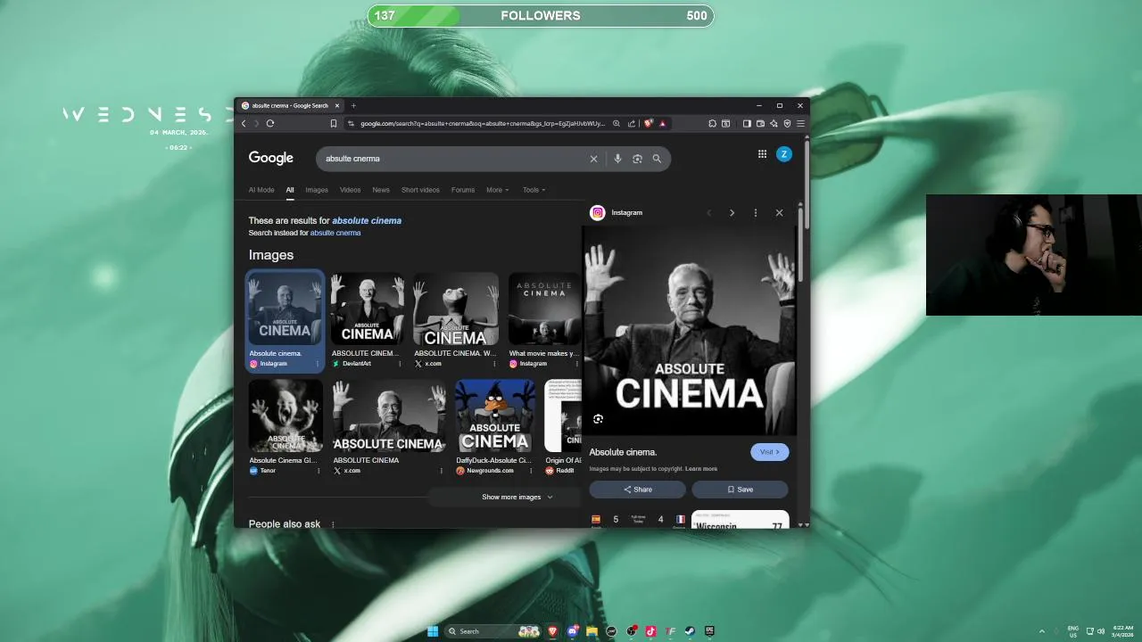This screenshot has width=1142, height=642.
Task: Click the Windows taskbar Search box
Action: click(x=493, y=631)
